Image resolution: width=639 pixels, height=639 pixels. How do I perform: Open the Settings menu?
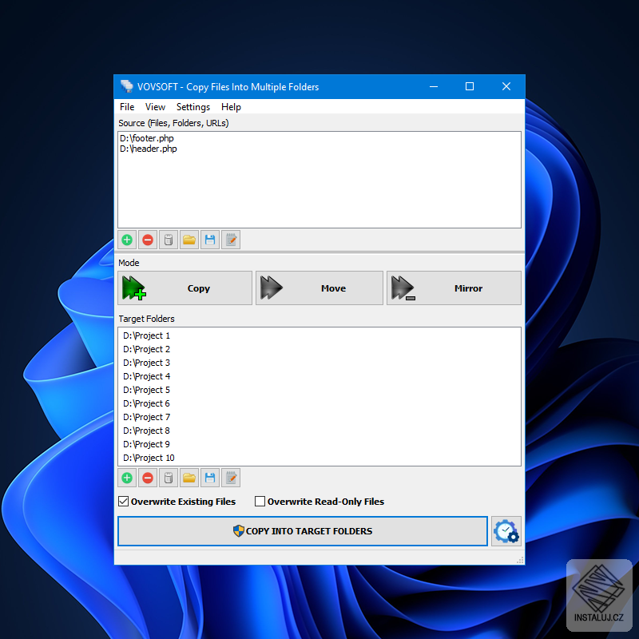click(x=193, y=107)
